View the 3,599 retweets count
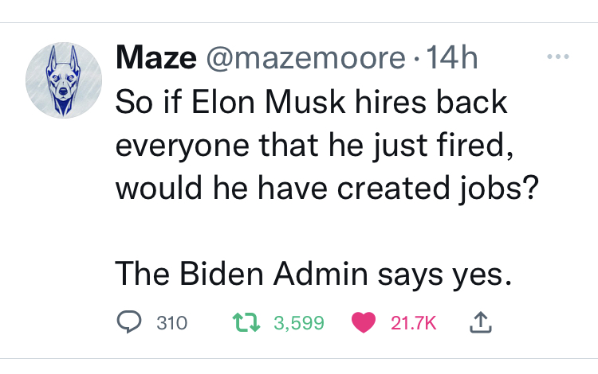This screenshot has width=598, height=374. tap(299, 323)
